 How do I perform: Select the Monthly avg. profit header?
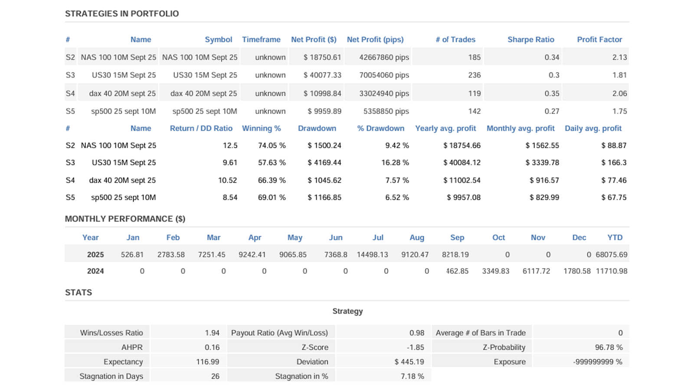tap(520, 128)
